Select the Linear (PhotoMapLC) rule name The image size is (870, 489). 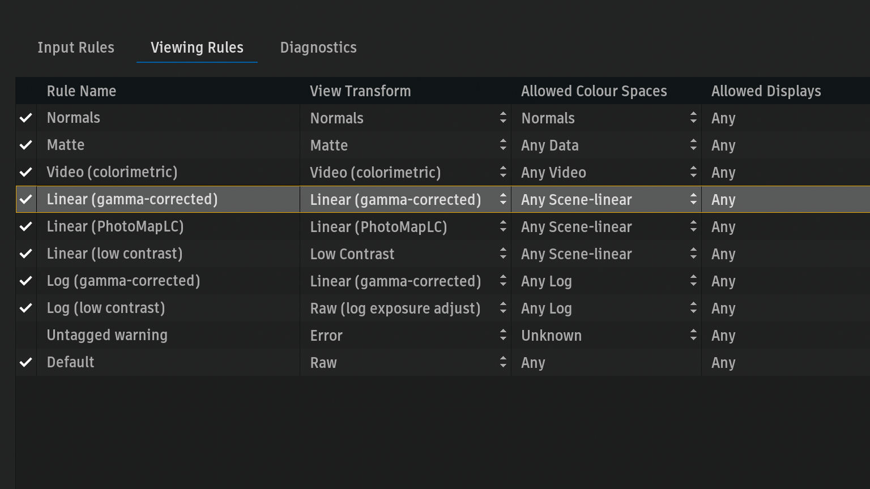(x=115, y=226)
